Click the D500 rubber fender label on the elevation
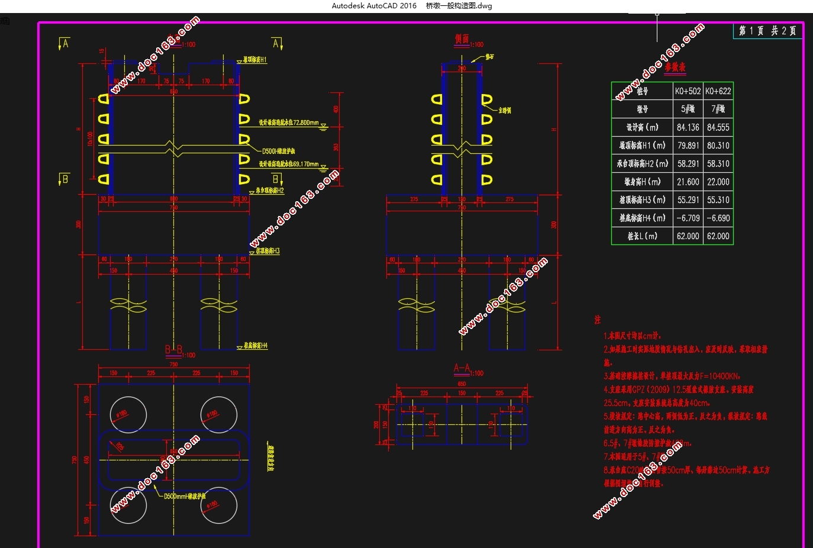The width and height of the screenshot is (813, 548). pos(279,151)
